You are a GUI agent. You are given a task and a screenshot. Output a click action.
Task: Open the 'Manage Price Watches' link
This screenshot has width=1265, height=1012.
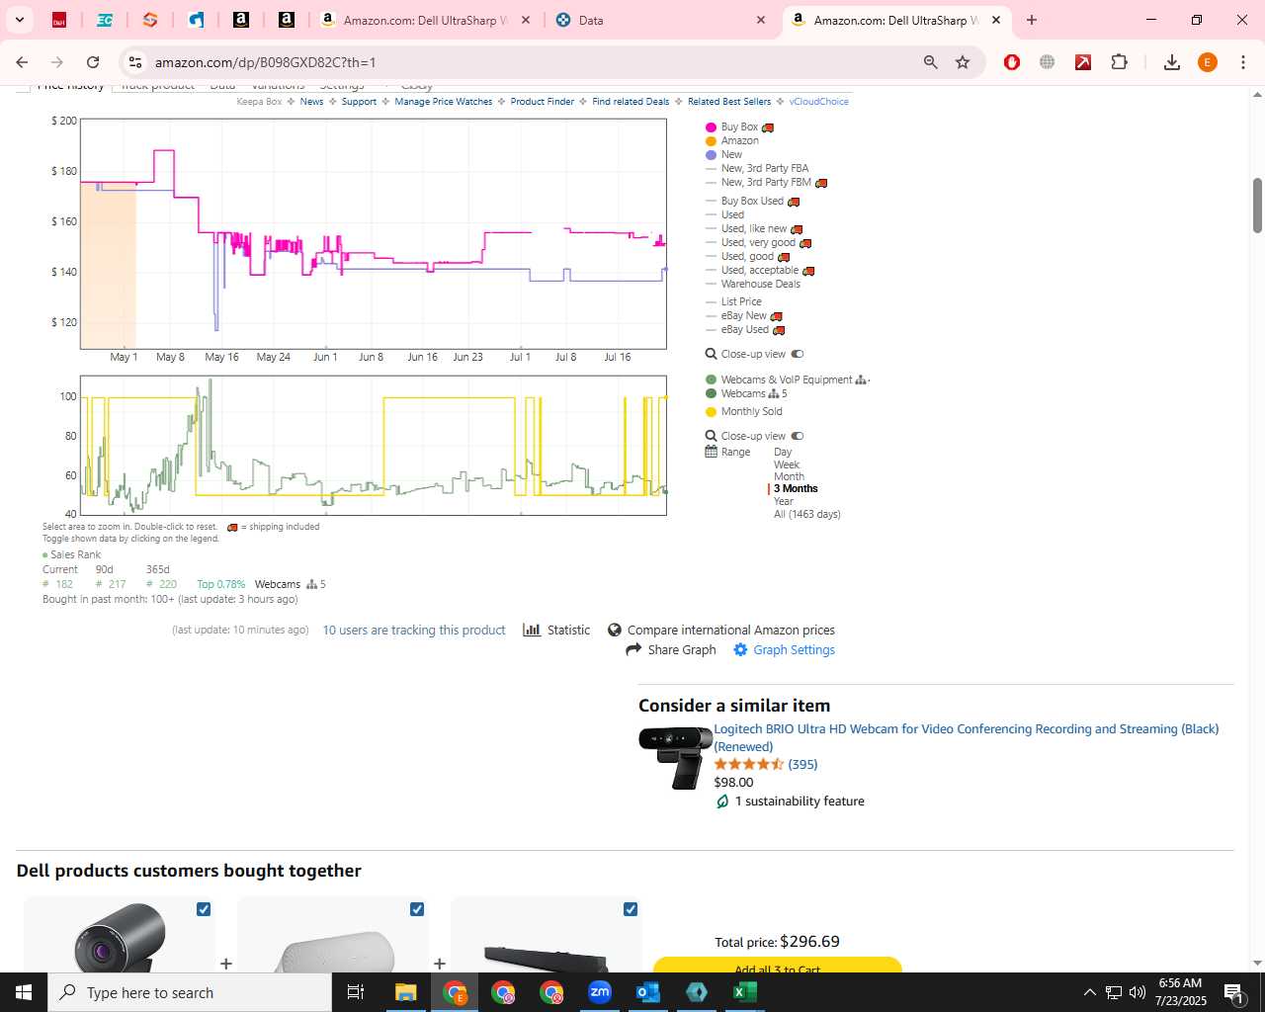coord(443,101)
